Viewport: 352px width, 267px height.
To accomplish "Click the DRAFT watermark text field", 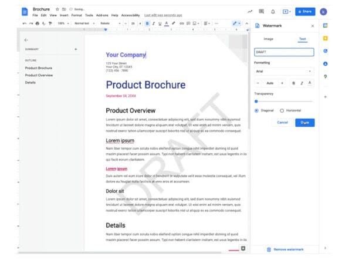I will 284,52.
